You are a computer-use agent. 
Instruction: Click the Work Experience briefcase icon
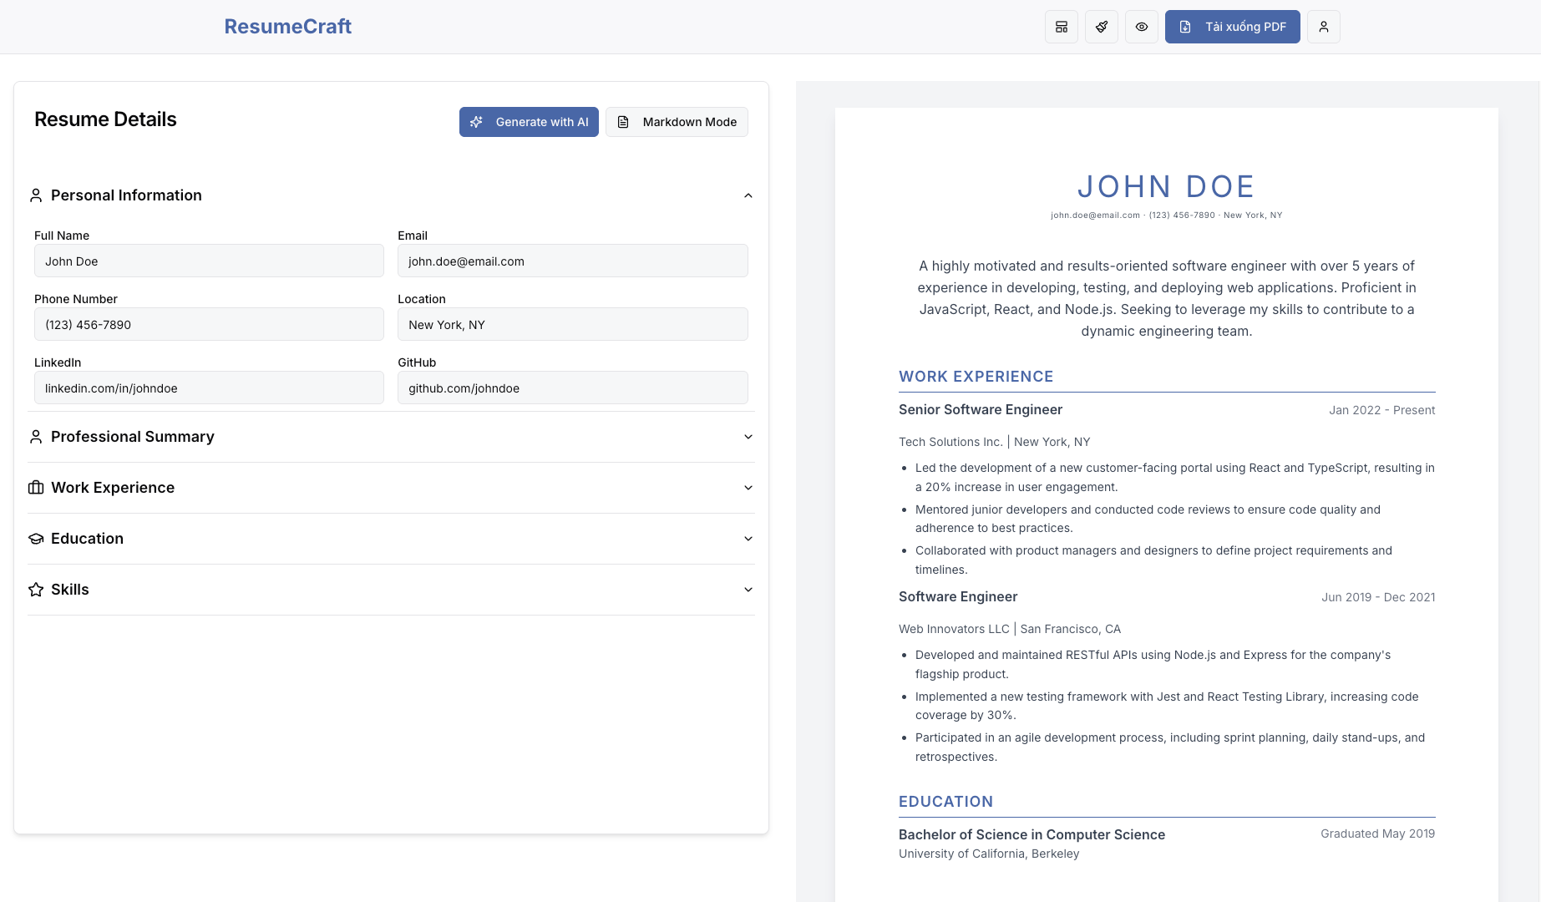coord(36,488)
